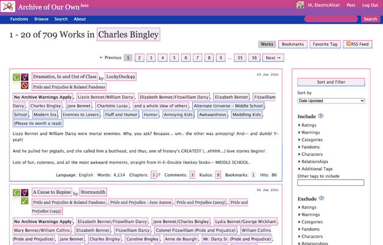
Task: Switch to the Bookmarks tab
Action: click(293, 44)
